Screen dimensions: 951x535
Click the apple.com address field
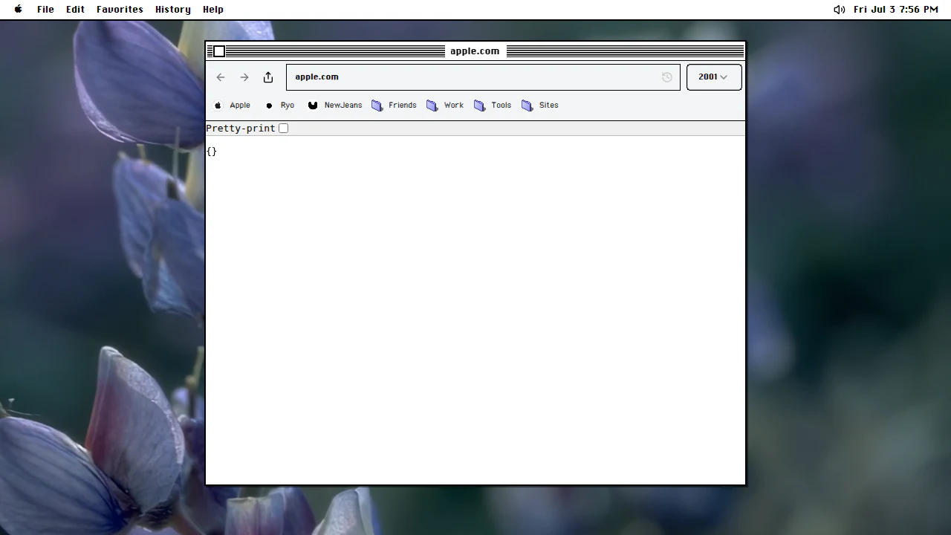[x=483, y=77]
